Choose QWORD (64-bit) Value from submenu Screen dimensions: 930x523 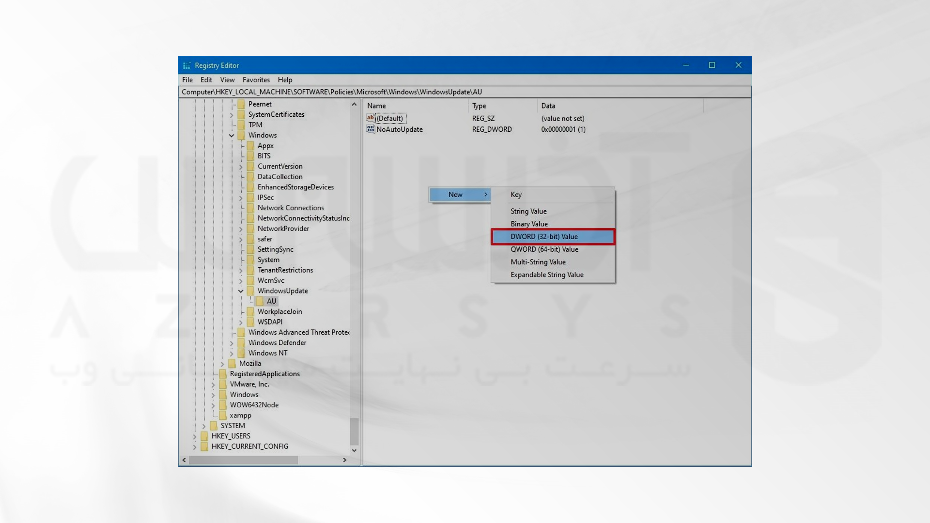click(x=553, y=249)
